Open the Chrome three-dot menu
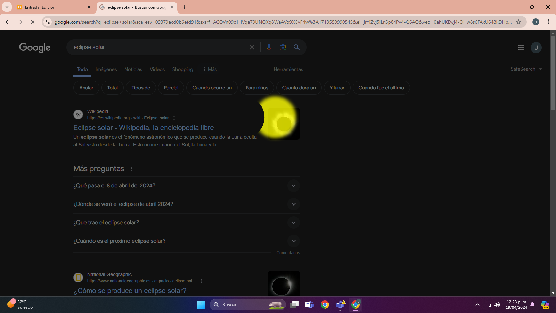The height and width of the screenshot is (313, 556). click(548, 22)
